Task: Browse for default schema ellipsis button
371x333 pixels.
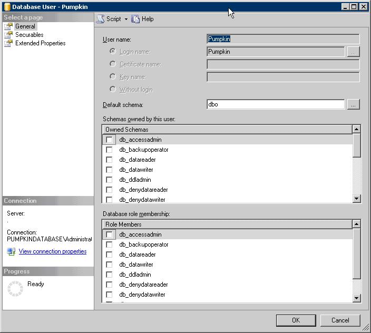Action: (354, 104)
